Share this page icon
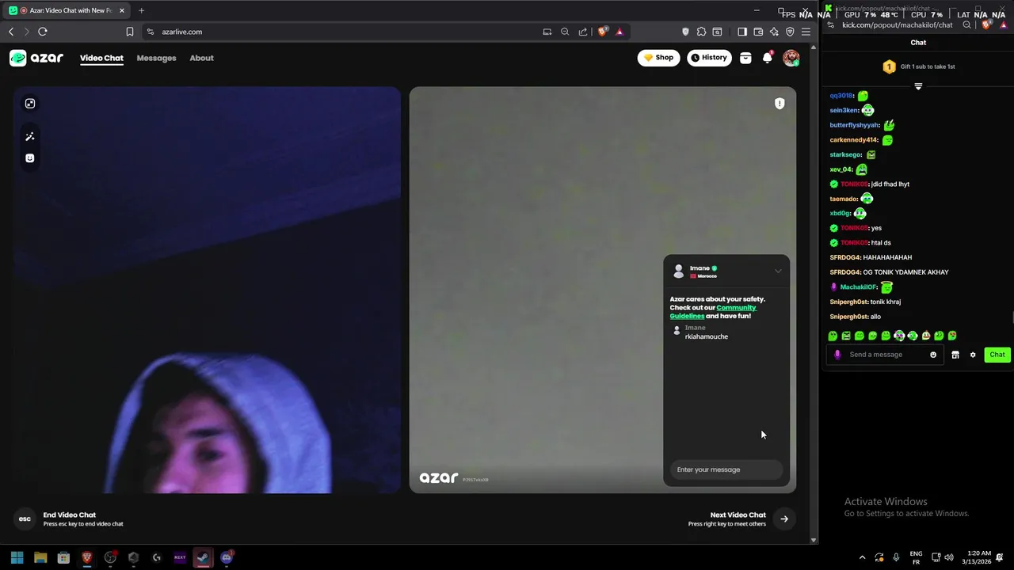The image size is (1014, 570). pyautogui.click(x=583, y=32)
